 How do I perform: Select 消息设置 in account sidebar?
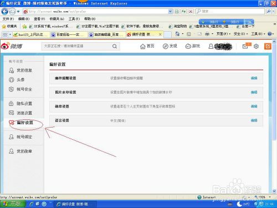tap(20, 113)
